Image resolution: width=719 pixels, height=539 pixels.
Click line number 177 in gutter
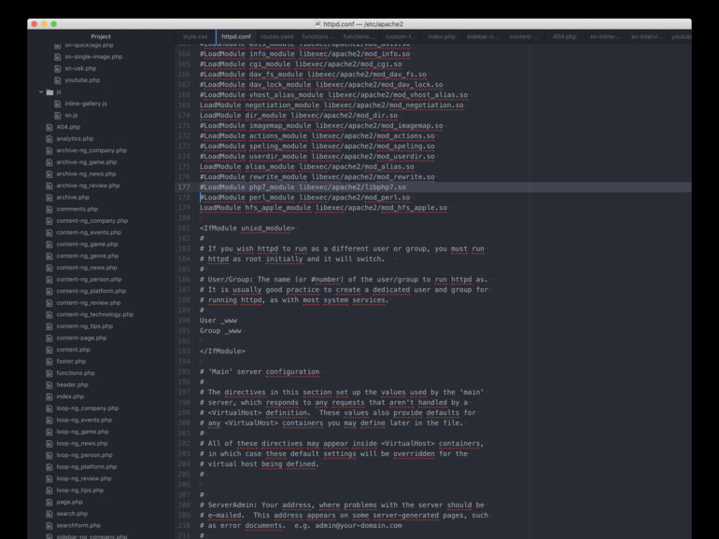click(184, 187)
